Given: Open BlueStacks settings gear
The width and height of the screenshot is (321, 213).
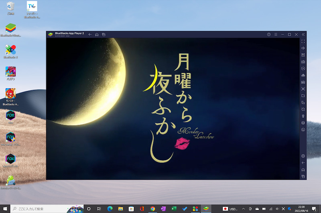Looking at the screenshot, I should pos(303,156).
